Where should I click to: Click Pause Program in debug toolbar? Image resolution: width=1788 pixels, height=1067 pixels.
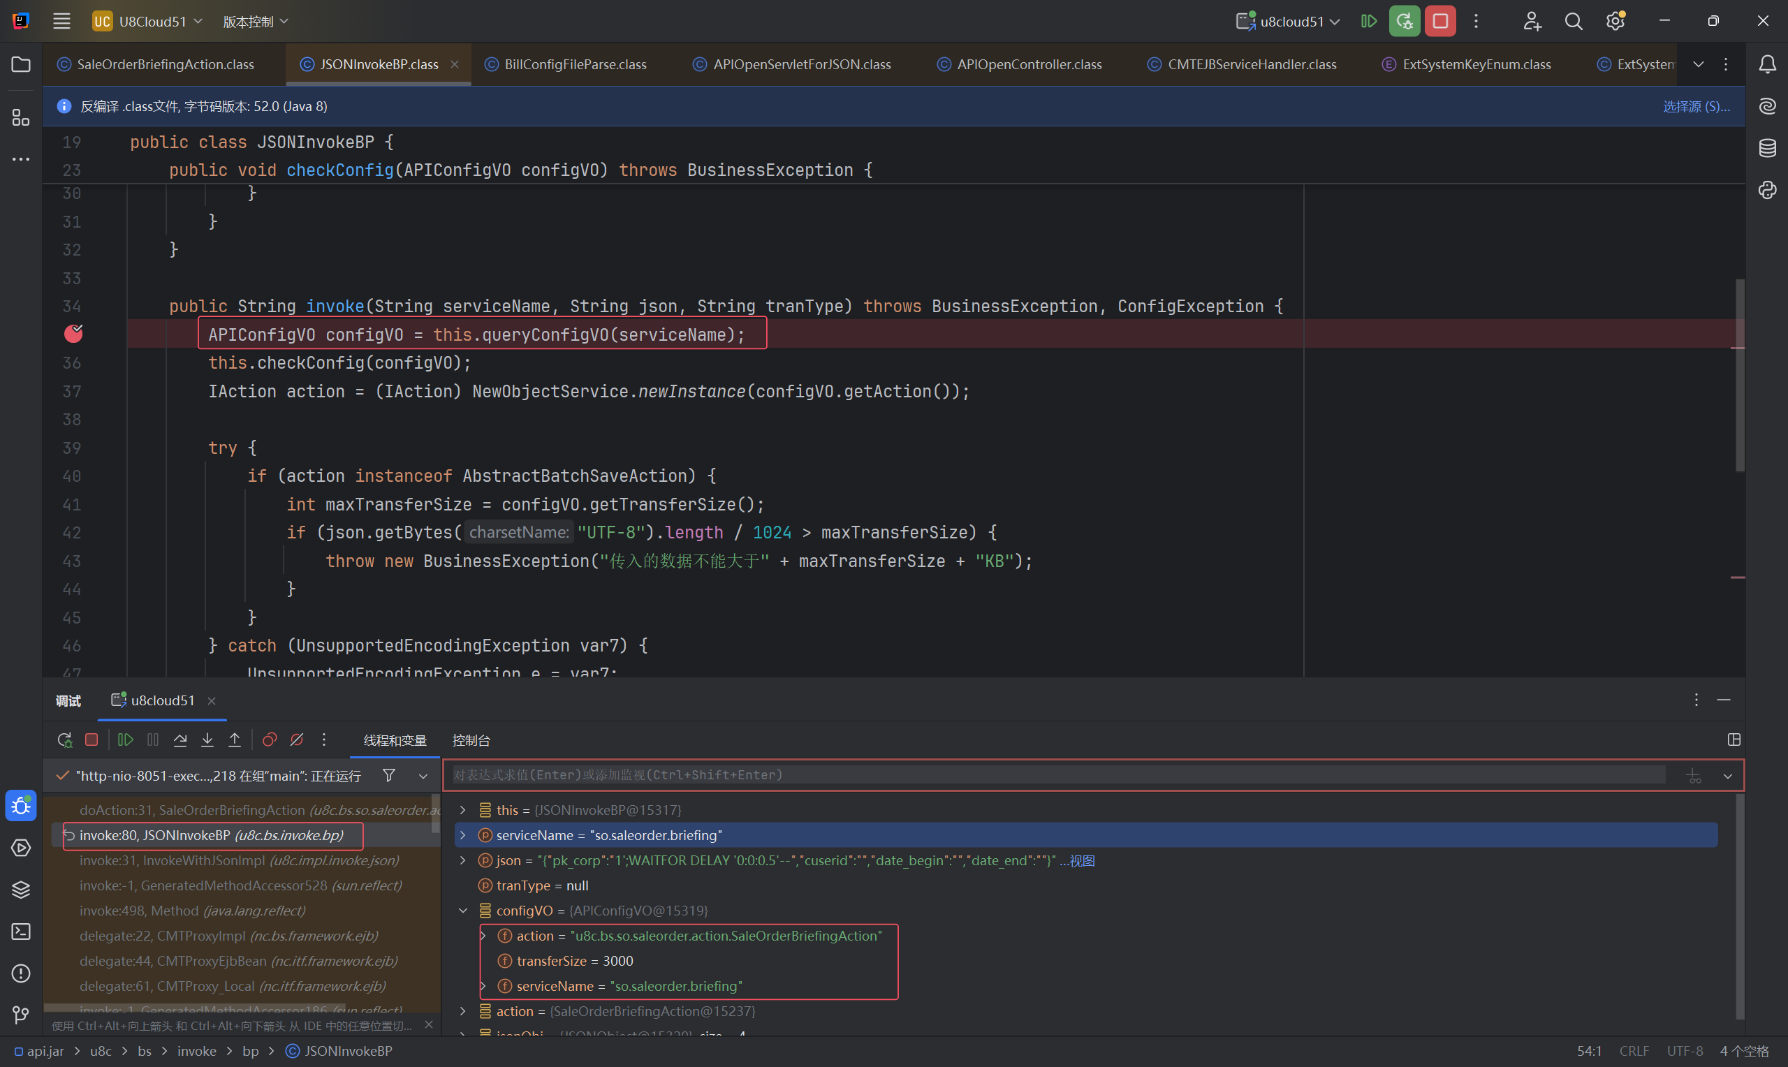click(x=152, y=740)
